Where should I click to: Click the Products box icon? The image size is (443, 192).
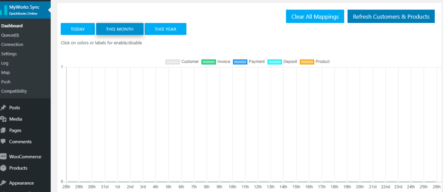point(3,168)
